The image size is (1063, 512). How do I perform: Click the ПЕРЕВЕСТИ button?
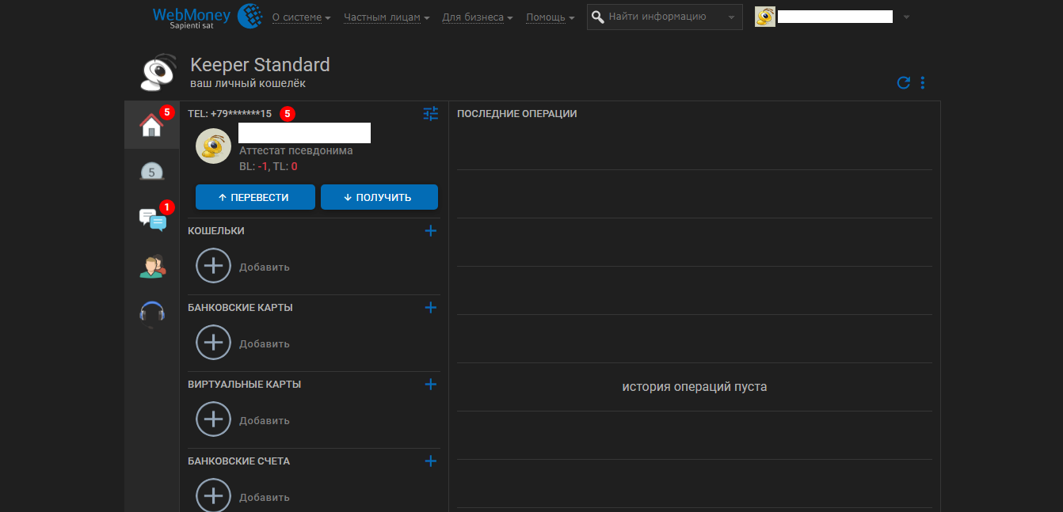click(255, 197)
